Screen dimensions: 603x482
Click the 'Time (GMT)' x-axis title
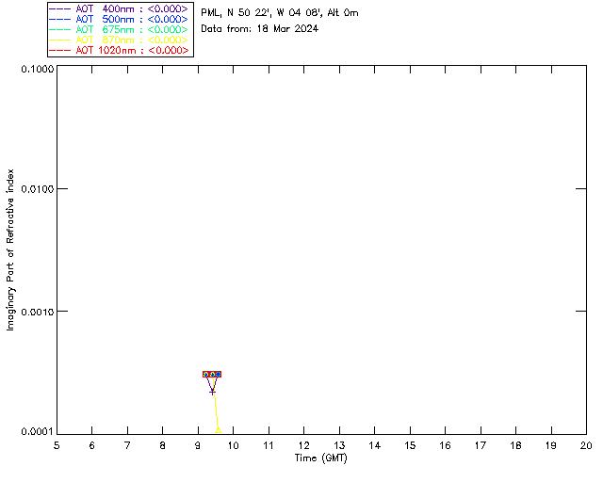pos(321,458)
